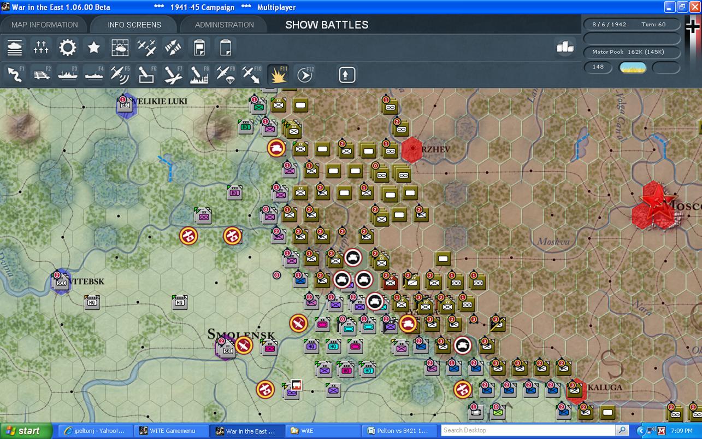Toggle the F11 show battles explosion icon
This screenshot has height=439, width=702.
pos(279,74)
